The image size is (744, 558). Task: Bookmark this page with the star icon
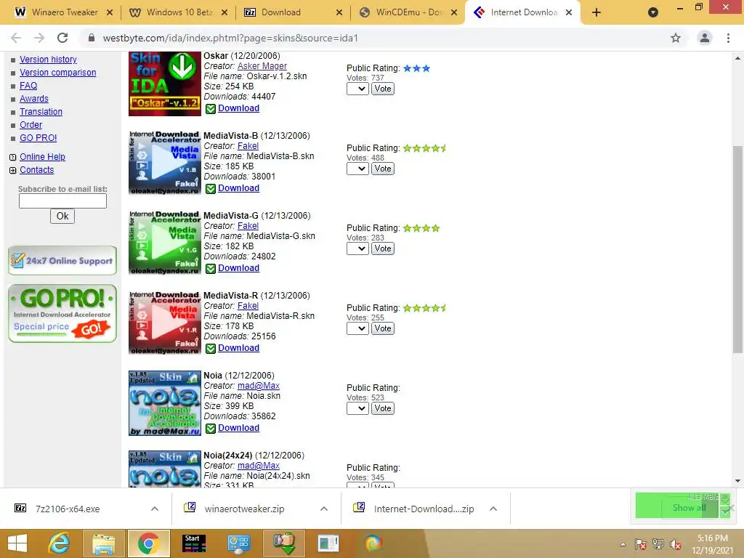(676, 38)
